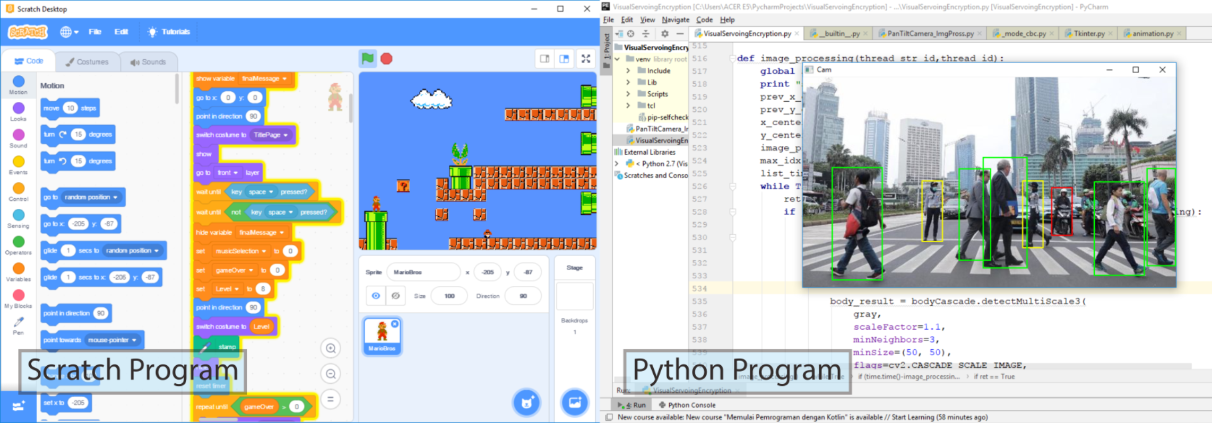Click the Start Learning link in status bar

click(913, 417)
